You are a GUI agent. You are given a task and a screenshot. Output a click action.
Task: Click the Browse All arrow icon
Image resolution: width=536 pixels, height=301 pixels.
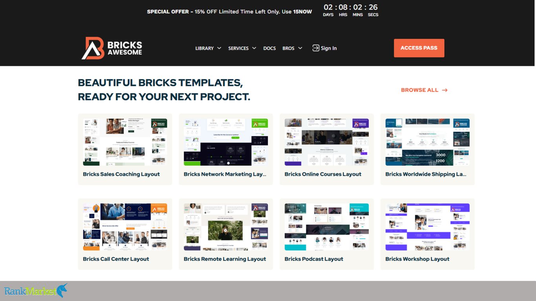point(445,90)
